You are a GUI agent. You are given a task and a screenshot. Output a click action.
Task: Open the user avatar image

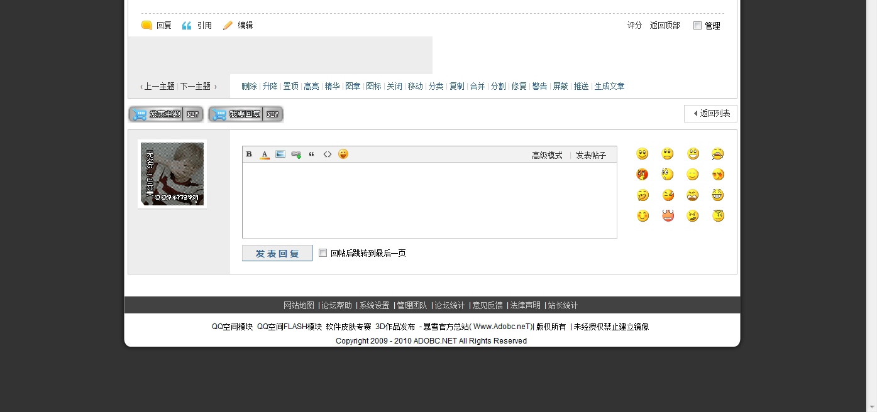172,174
